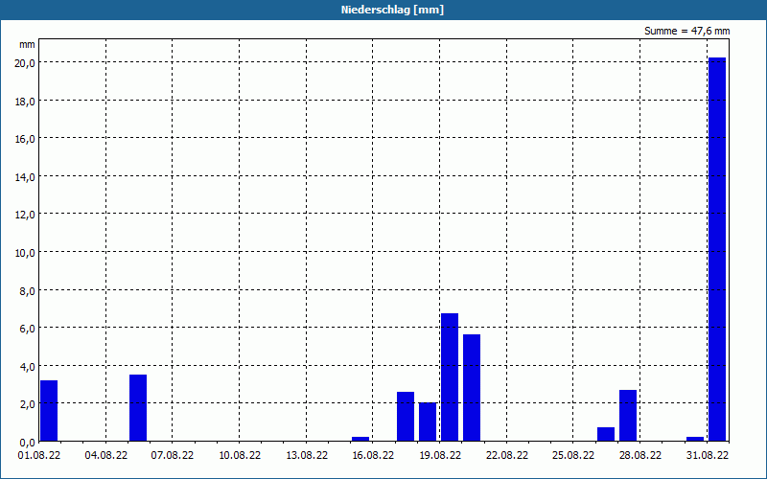The height and width of the screenshot is (479, 767).
Task: Click the tiny bar just before 31.08.22
Action: pos(695,439)
